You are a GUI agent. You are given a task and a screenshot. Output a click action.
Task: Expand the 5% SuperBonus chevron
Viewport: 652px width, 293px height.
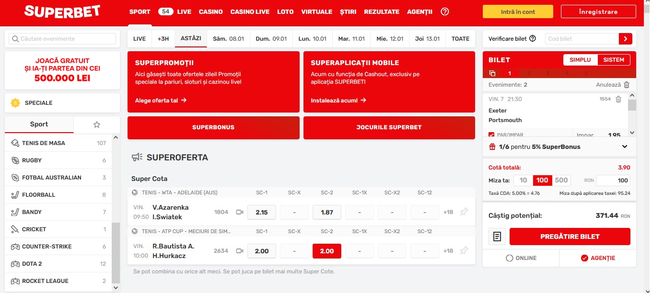pyautogui.click(x=625, y=146)
